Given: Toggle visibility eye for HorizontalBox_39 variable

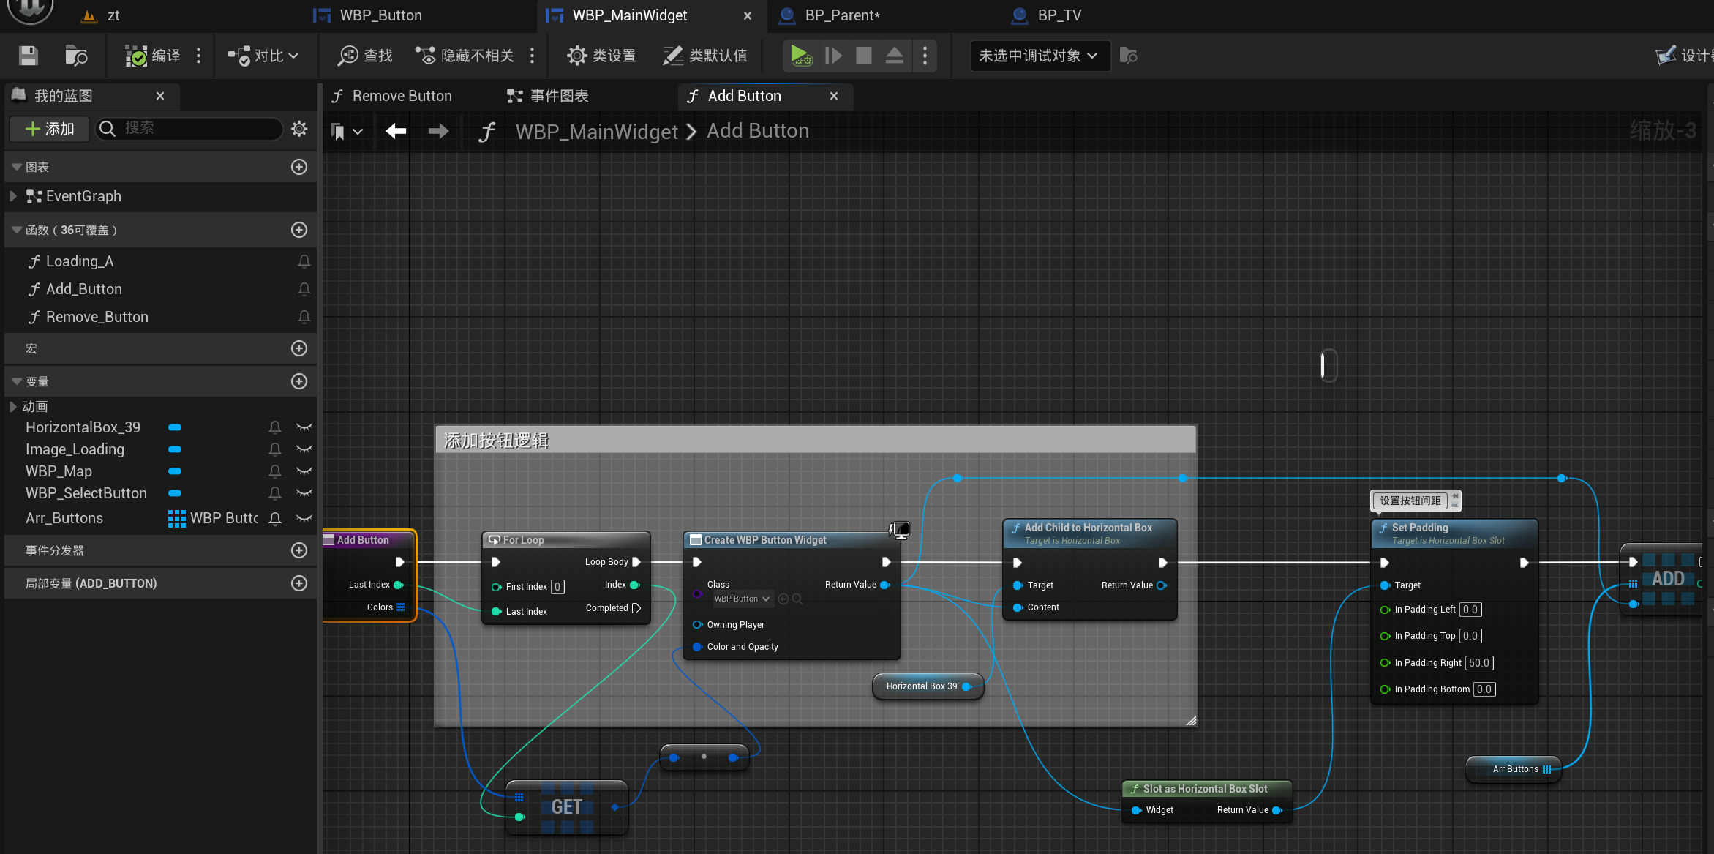Looking at the screenshot, I should tap(304, 427).
